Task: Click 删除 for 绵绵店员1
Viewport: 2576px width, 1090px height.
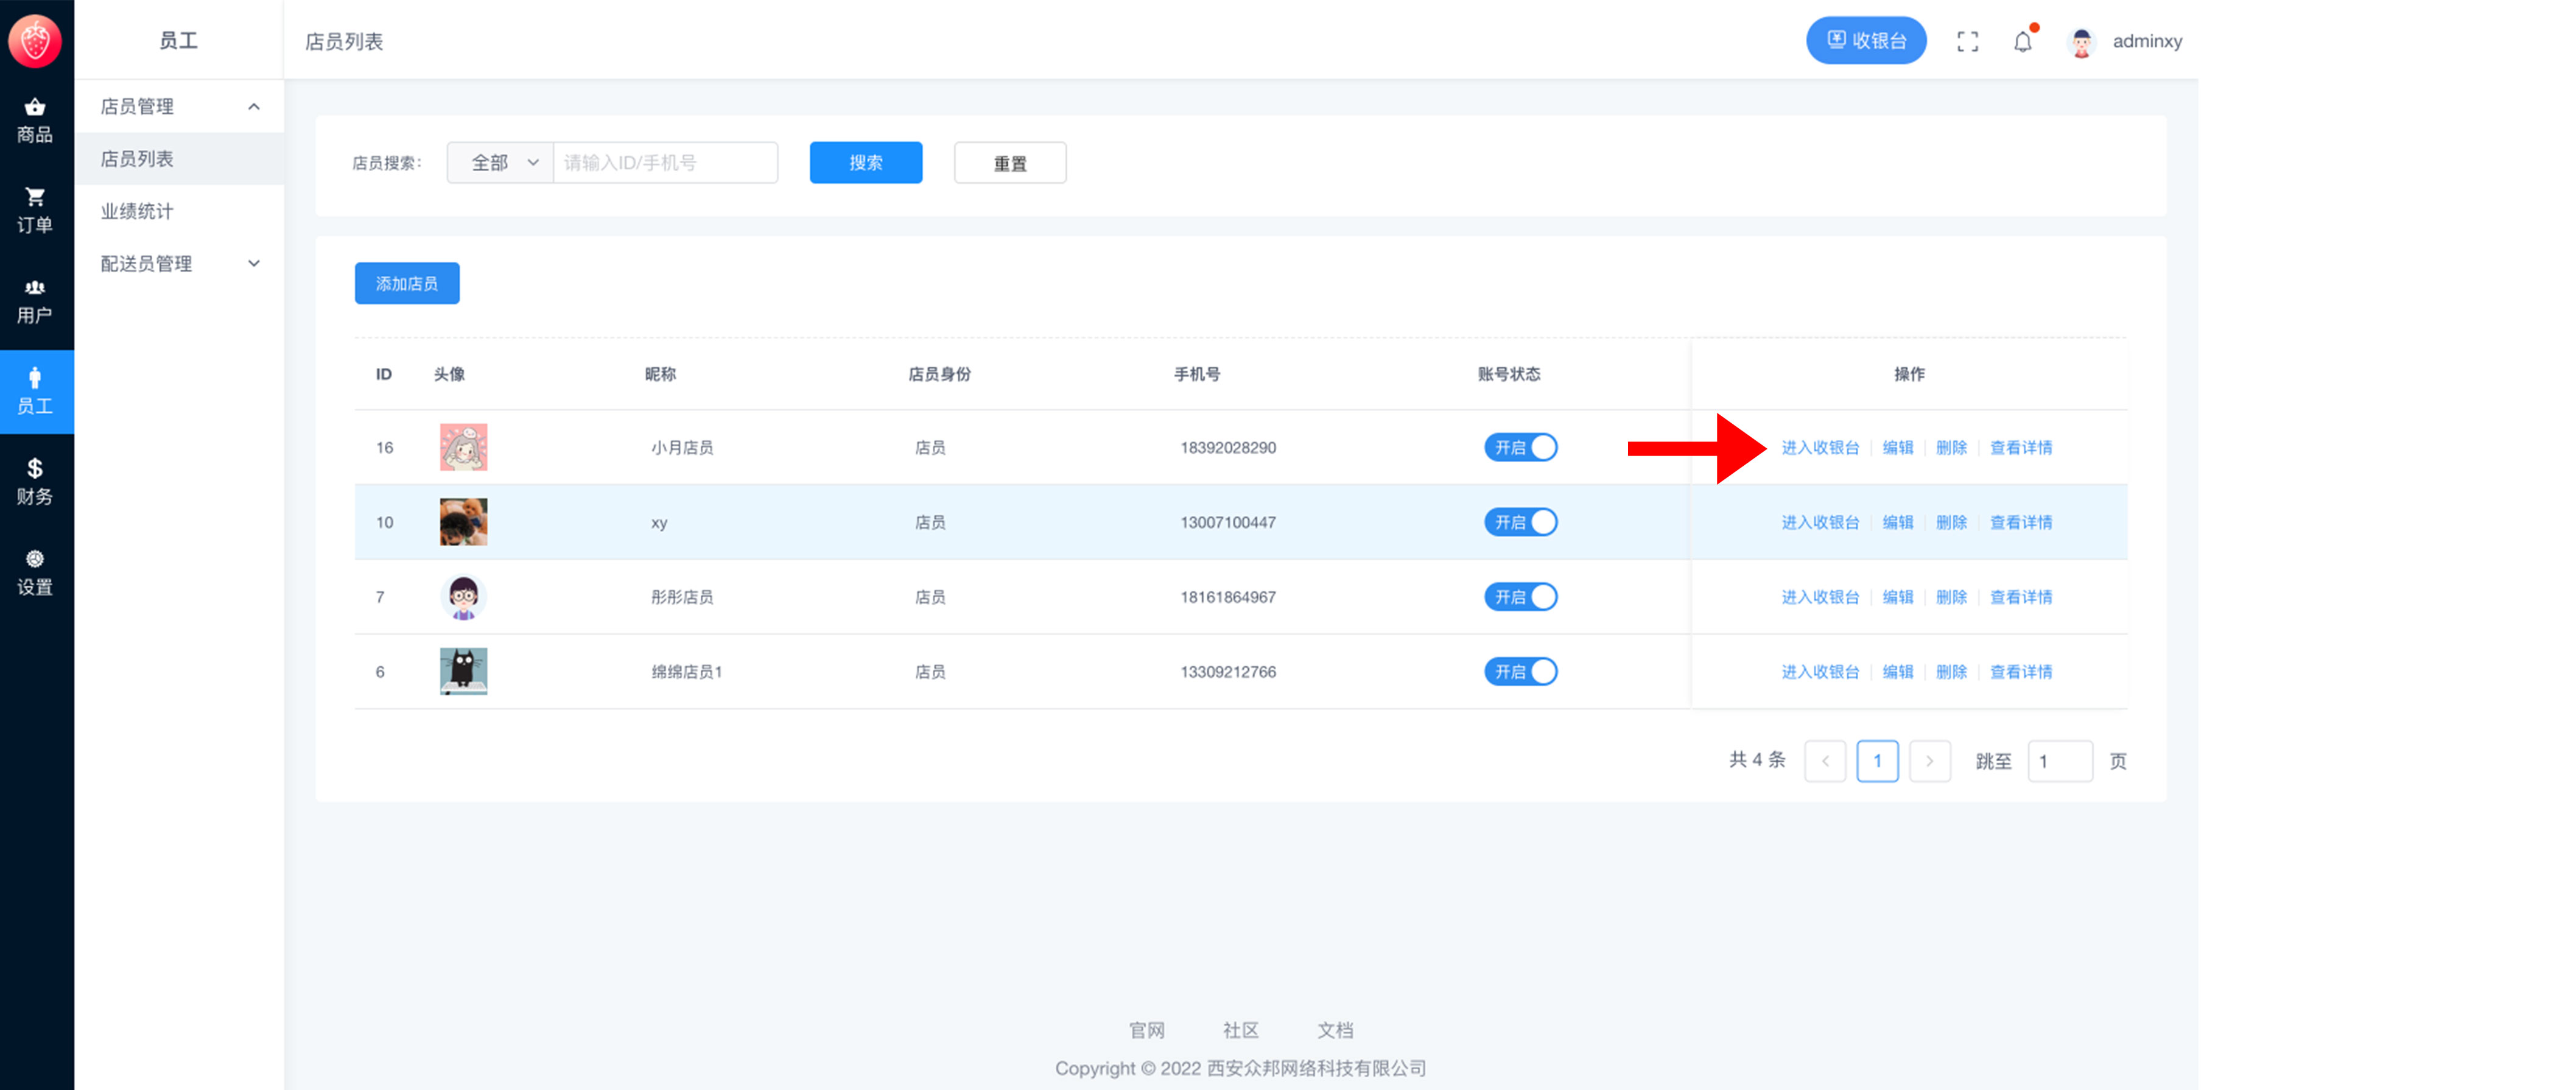Action: pos(1951,671)
